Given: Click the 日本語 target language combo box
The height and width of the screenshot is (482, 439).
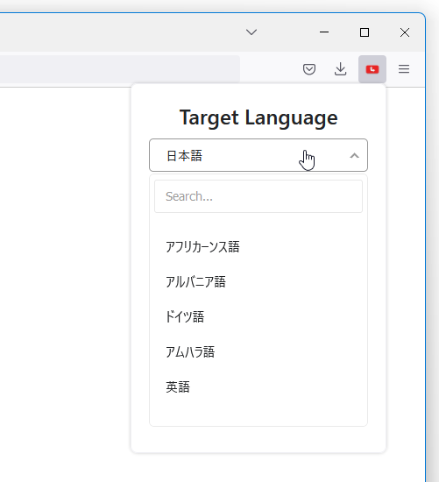Looking at the screenshot, I should coord(258,155).
